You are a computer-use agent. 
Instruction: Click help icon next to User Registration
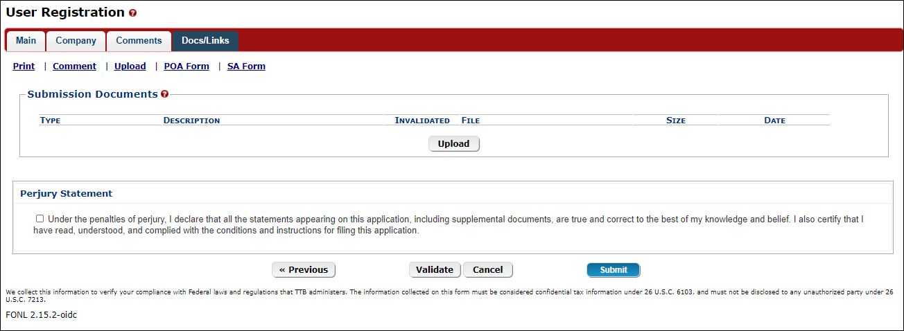point(133,13)
